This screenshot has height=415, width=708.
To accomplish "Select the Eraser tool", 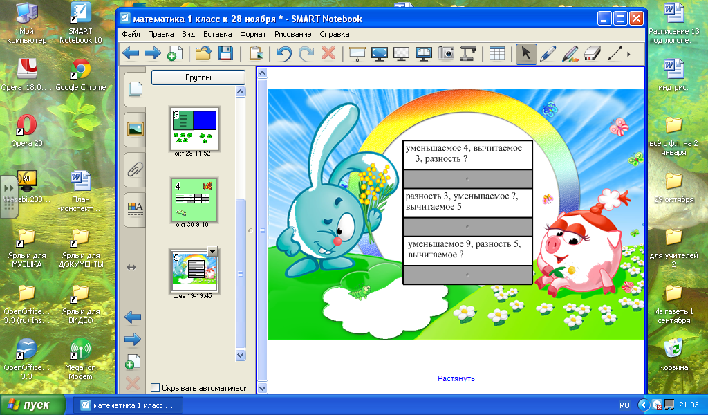I will 592,54.
